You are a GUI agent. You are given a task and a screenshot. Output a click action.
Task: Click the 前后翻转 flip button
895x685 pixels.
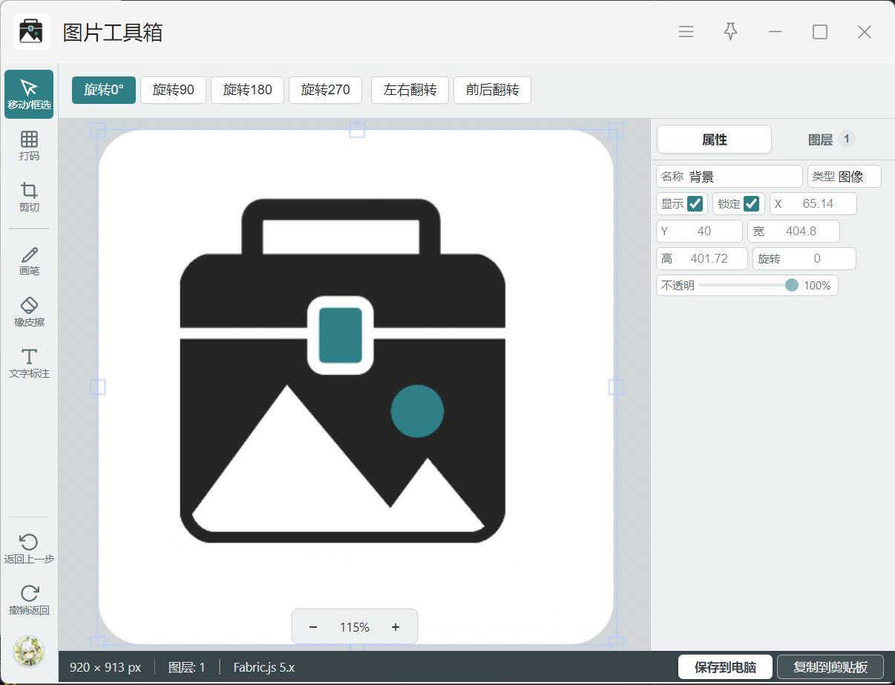click(x=492, y=90)
